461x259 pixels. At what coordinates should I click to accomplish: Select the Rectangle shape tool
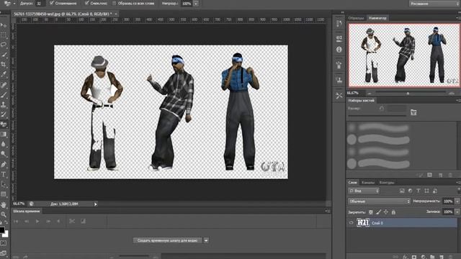(4, 194)
